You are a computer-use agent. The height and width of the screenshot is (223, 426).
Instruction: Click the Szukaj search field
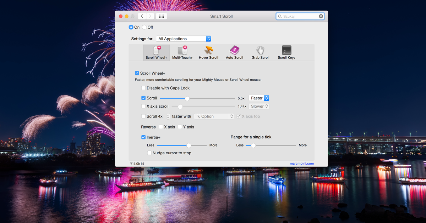point(300,16)
